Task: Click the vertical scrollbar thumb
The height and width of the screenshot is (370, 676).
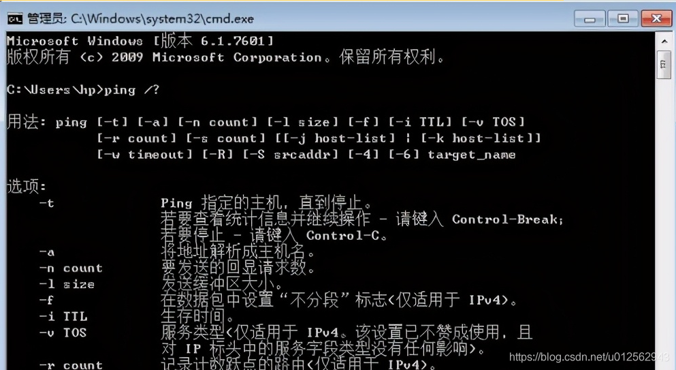Action: pos(664,65)
